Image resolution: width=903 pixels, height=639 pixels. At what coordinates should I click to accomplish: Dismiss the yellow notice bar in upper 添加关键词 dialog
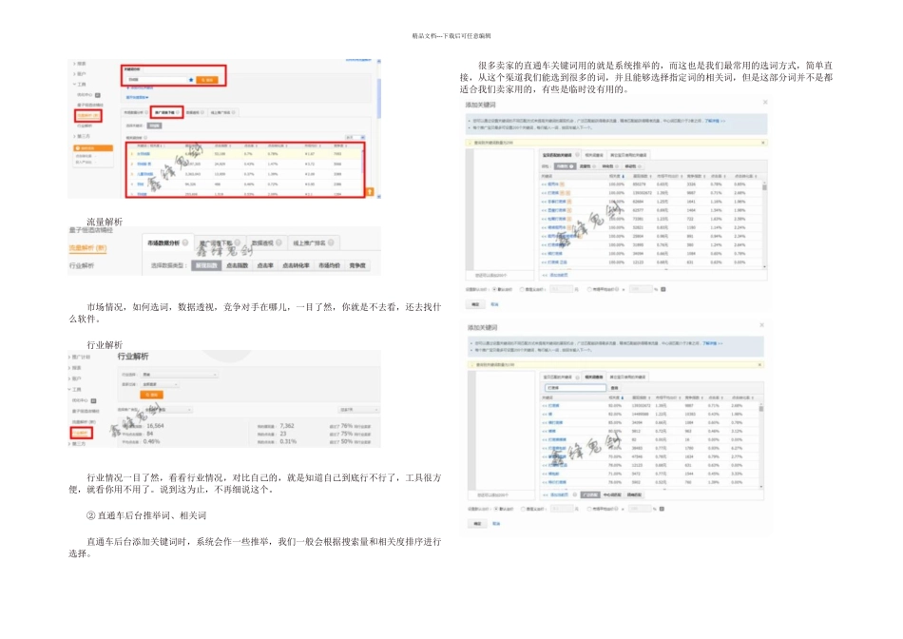(763, 143)
